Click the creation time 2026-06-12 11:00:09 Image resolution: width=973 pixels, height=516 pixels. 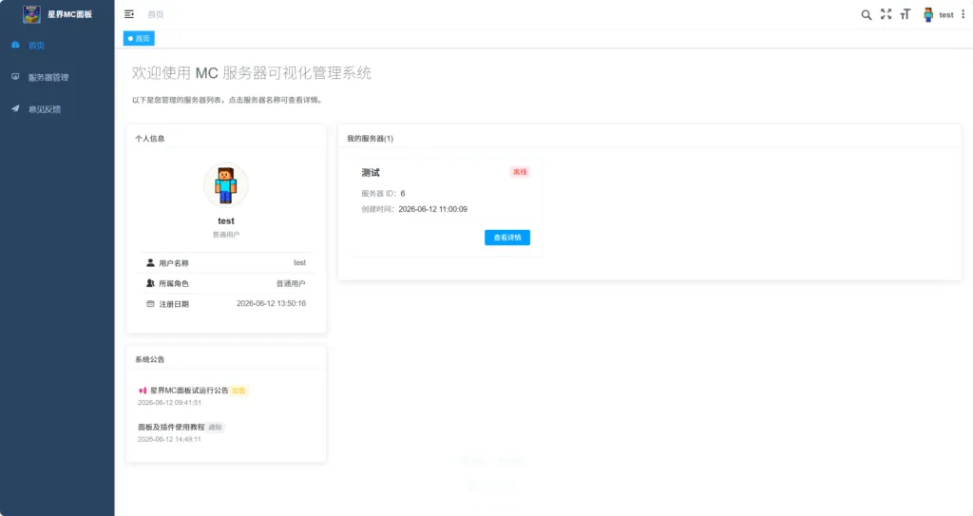click(432, 209)
